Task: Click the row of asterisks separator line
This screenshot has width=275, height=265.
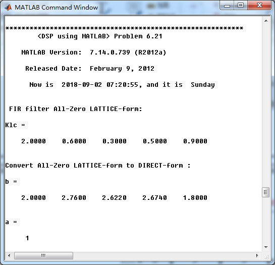Action: (124, 28)
